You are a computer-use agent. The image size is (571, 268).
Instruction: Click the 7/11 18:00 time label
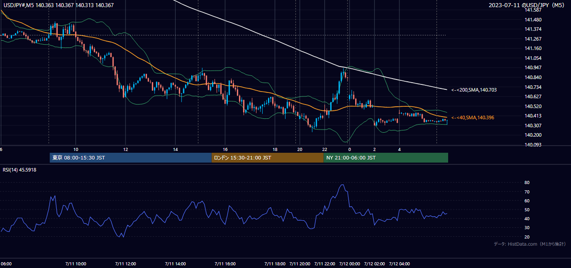coord(275,264)
